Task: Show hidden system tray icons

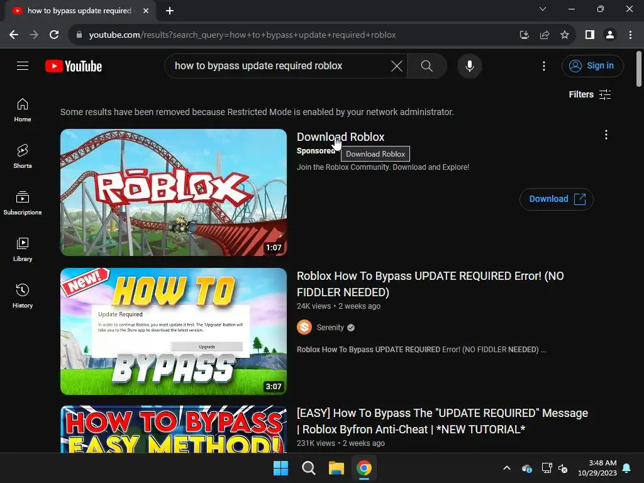Action: click(x=507, y=468)
